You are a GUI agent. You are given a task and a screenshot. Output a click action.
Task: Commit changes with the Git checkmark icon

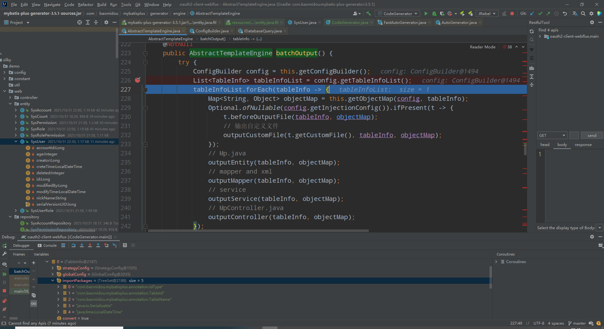(540, 13)
